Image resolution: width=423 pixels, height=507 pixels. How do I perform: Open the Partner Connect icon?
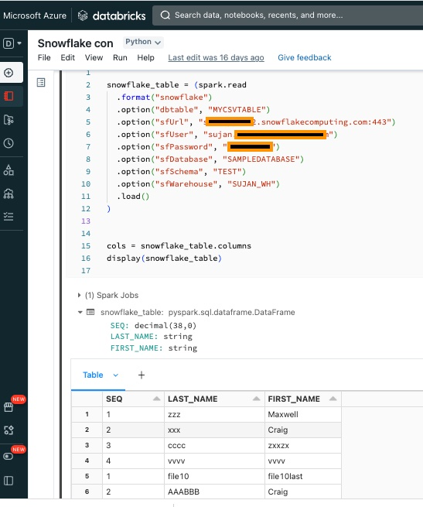(9, 430)
